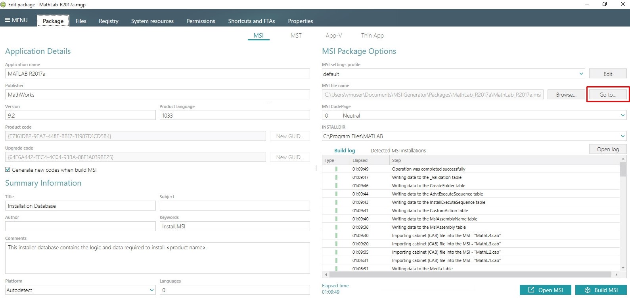
Task: Click the Application name input field
Action: [x=157, y=74]
